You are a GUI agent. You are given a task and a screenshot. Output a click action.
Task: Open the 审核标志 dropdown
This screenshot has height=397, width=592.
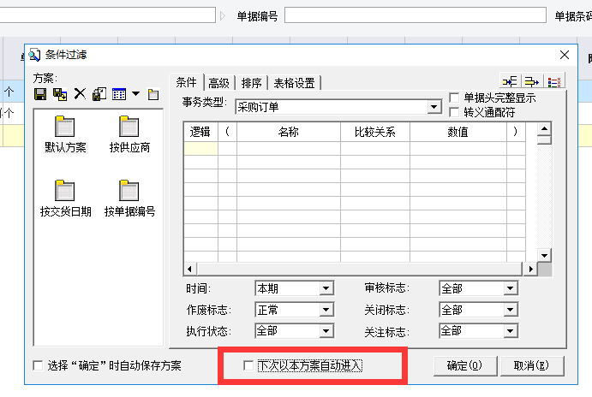(511, 288)
